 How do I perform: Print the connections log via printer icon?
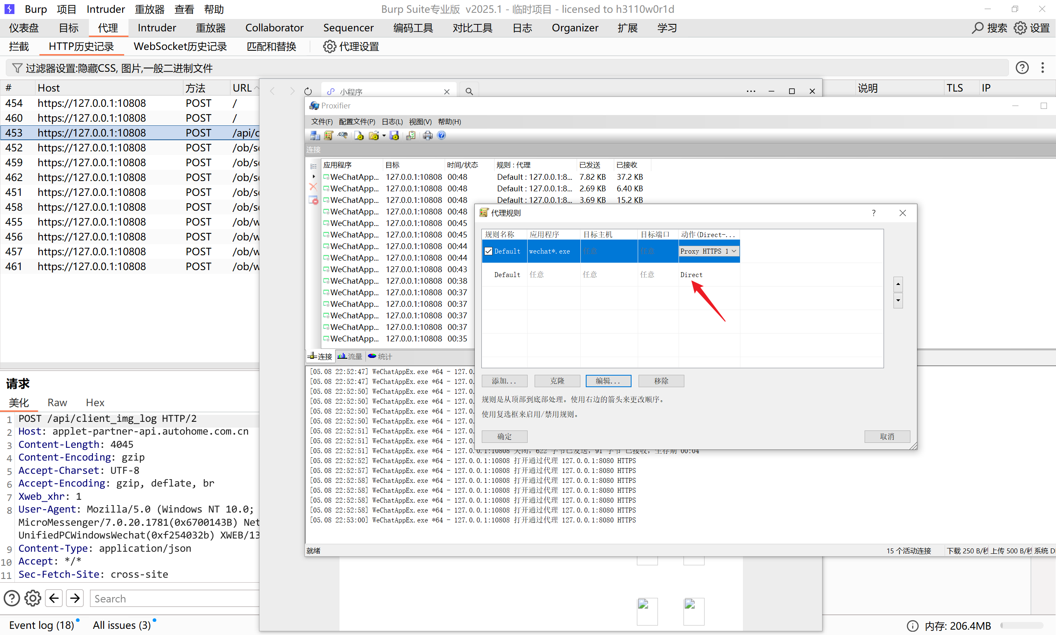coord(428,136)
